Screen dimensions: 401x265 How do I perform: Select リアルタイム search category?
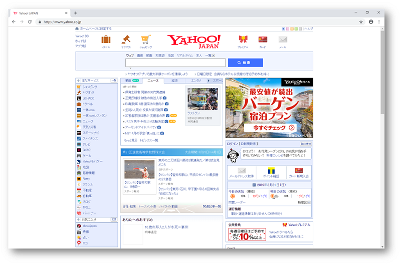pos(184,55)
